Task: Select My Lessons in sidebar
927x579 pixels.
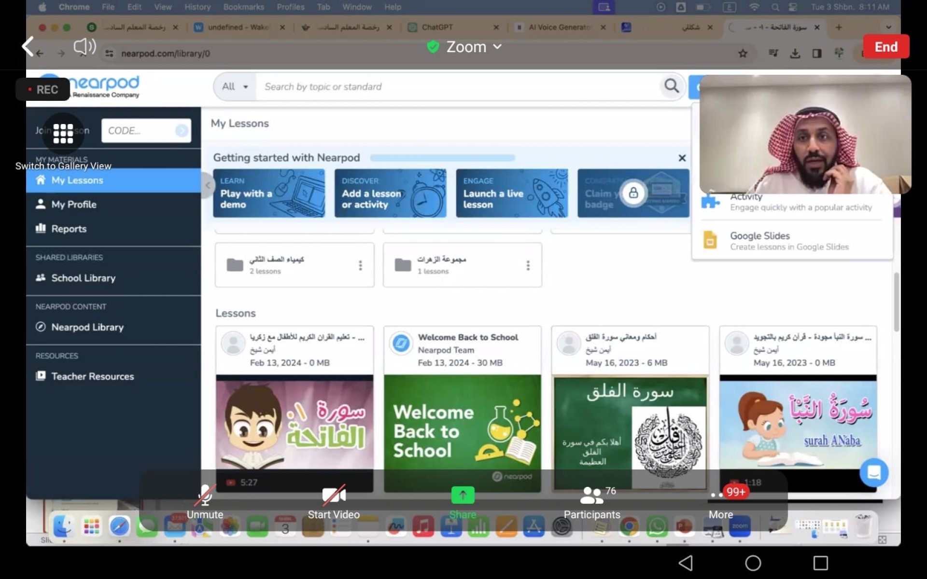Action: [113, 180]
